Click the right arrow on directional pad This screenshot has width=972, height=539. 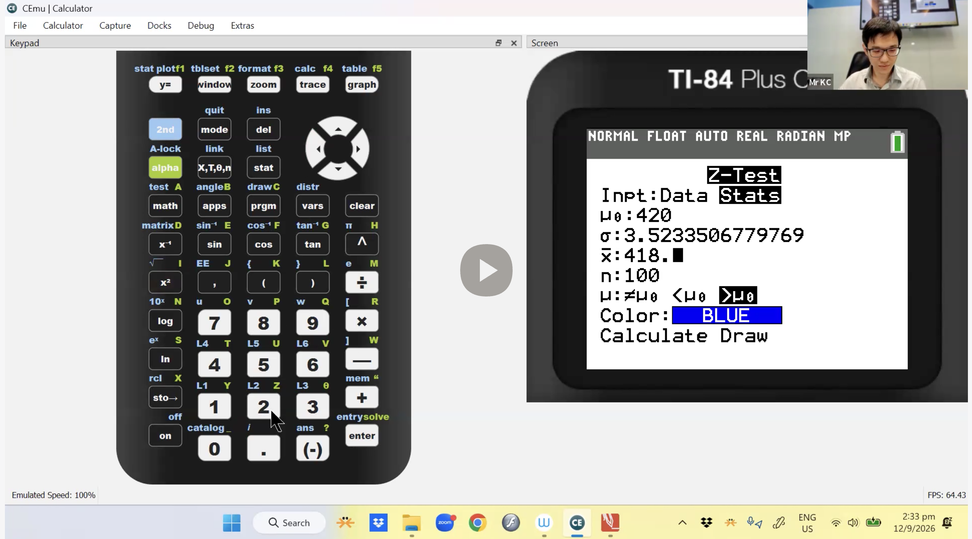359,149
